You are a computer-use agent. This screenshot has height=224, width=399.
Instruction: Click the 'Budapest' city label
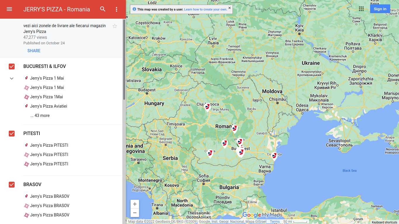147,90
